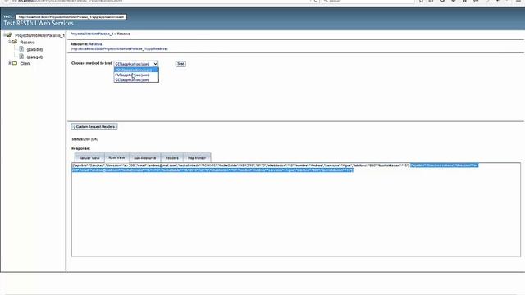
Task: Click the first JSON record in raw response
Action: click(240, 166)
